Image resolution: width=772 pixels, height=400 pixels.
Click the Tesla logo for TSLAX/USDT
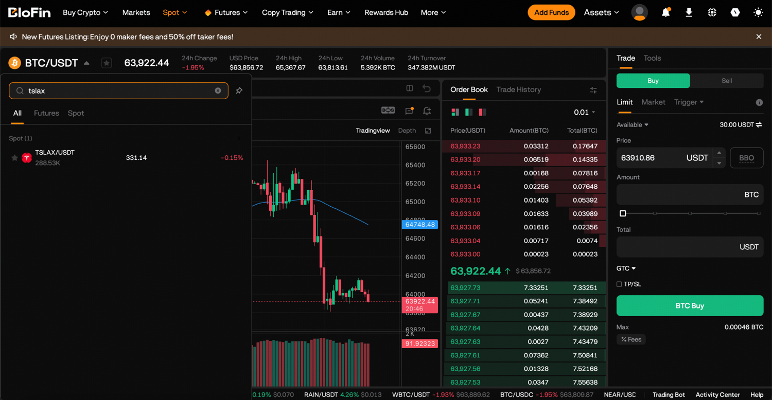coord(27,158)
